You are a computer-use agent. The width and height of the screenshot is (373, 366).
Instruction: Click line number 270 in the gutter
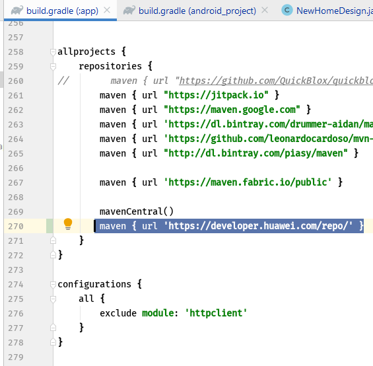click(16, 226)
